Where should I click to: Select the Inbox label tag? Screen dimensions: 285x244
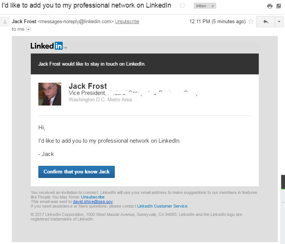pyautogui.click(x=201, y=6)
